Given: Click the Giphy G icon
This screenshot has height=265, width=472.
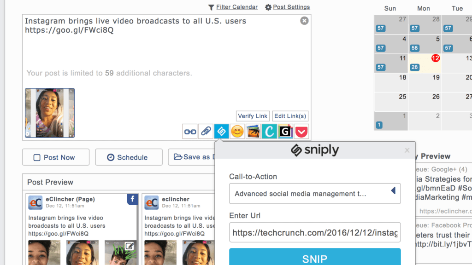Looking at the screenshot, I should (x=285, y=132).
